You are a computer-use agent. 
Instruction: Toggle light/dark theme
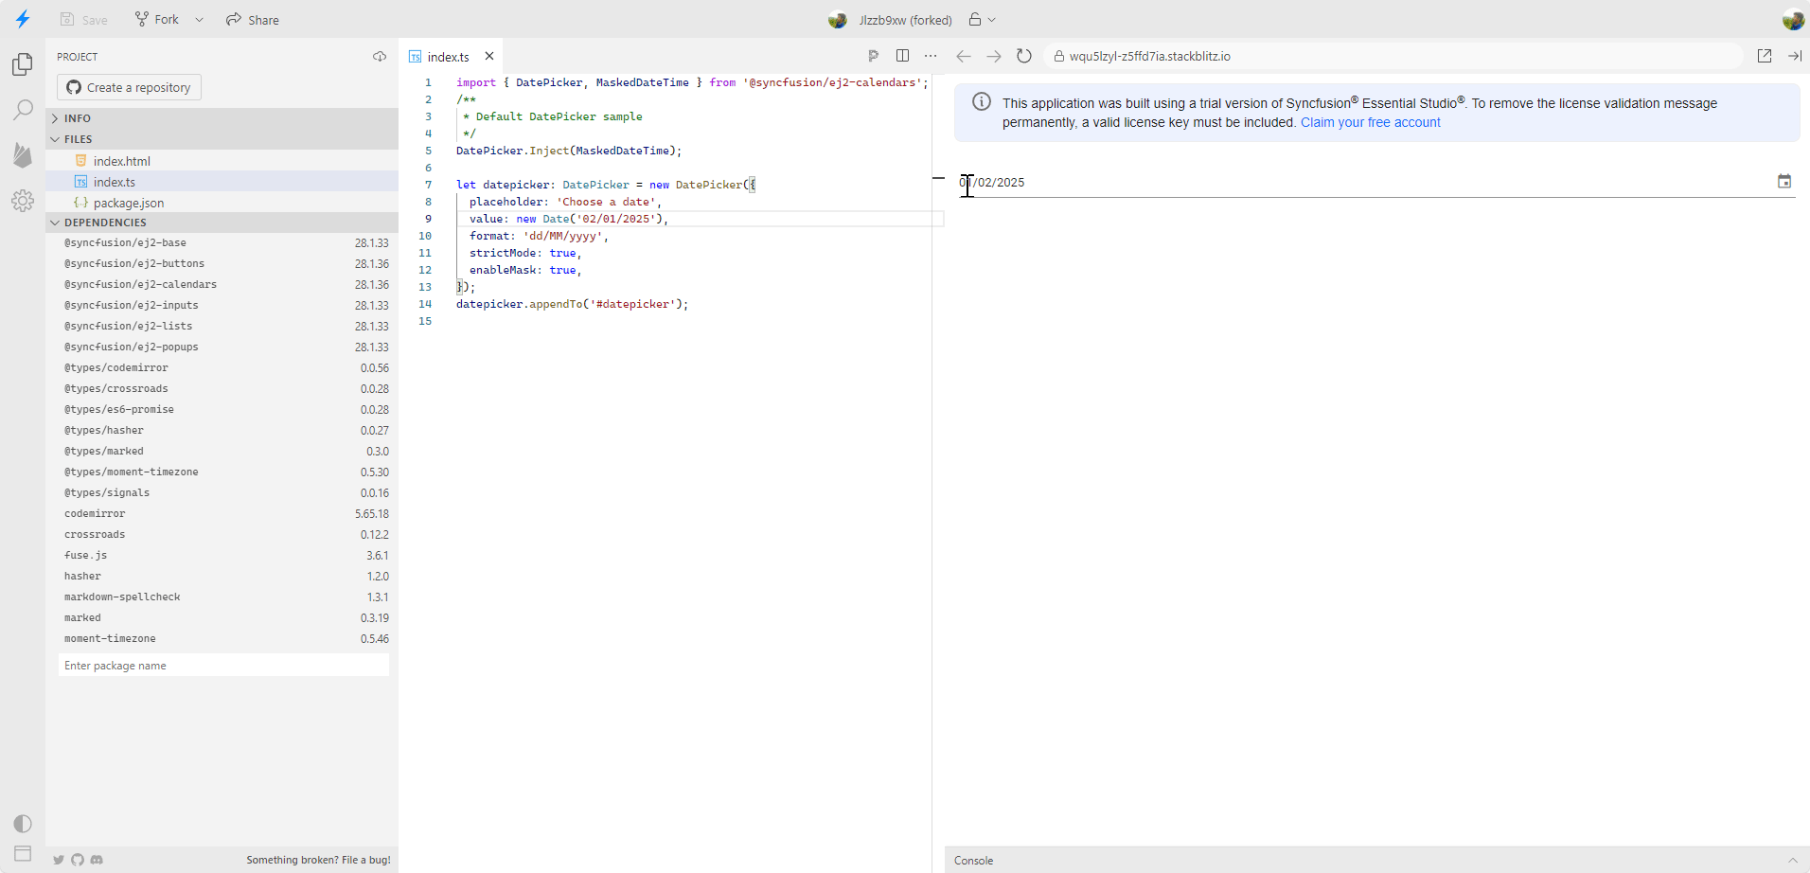[x=23, y=824]
